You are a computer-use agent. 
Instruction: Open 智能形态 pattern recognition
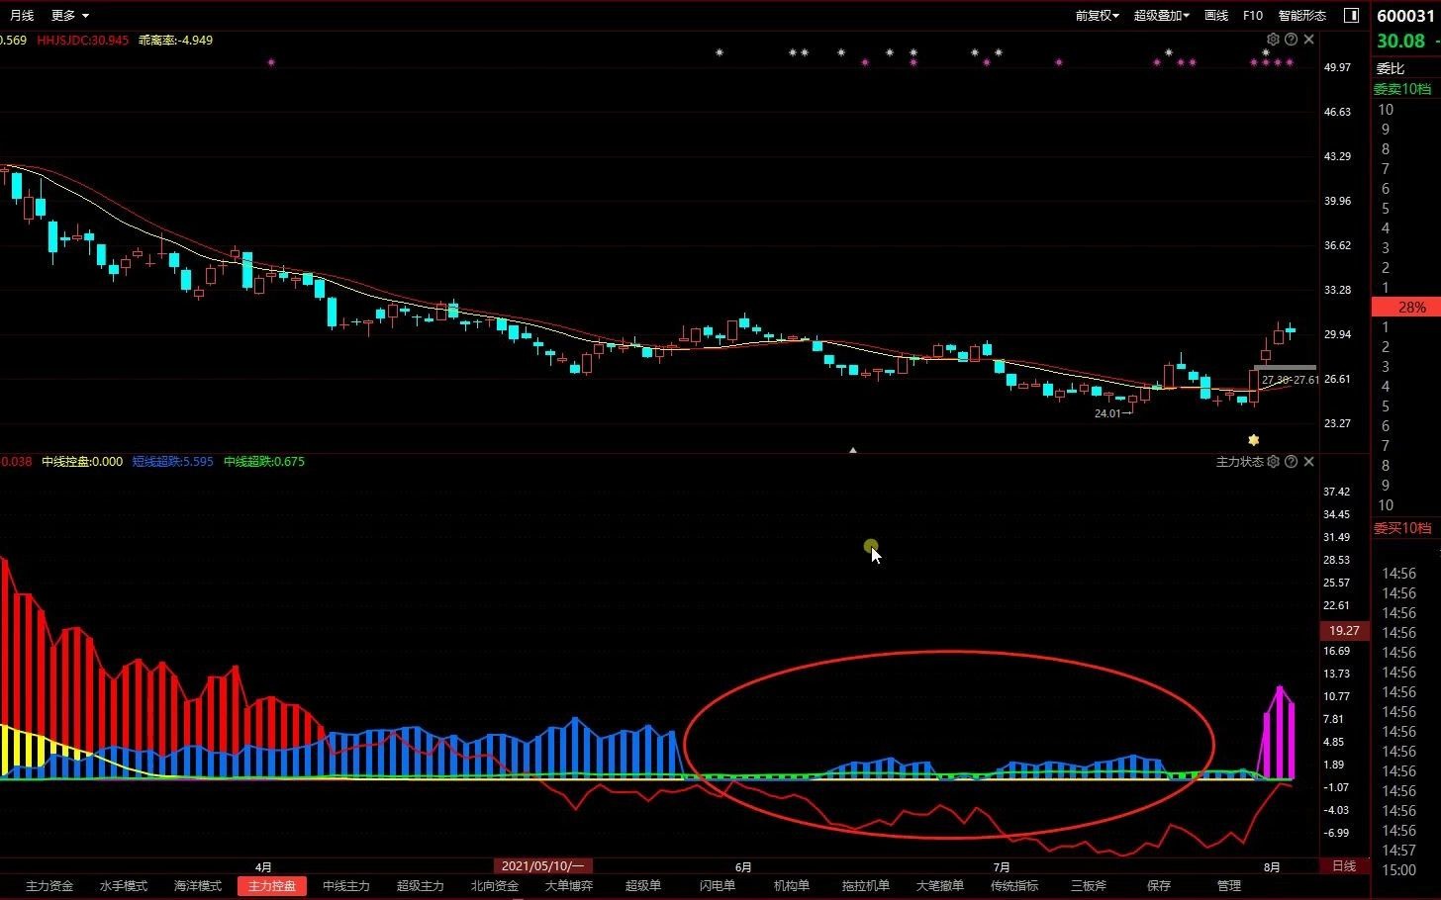(x=1301, y=15)
